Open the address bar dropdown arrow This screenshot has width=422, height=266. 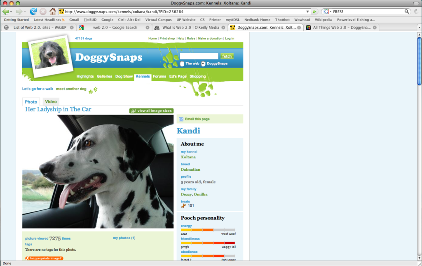point(307,11)
